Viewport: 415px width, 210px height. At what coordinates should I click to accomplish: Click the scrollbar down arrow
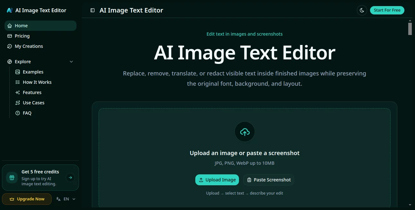click(410, 205)
